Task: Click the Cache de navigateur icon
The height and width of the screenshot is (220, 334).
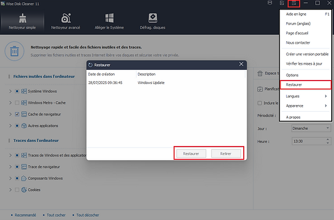Action: tap(24, 114)
